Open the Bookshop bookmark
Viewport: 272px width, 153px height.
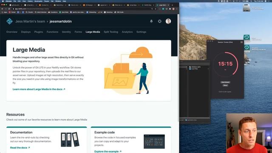coord(108,12)
